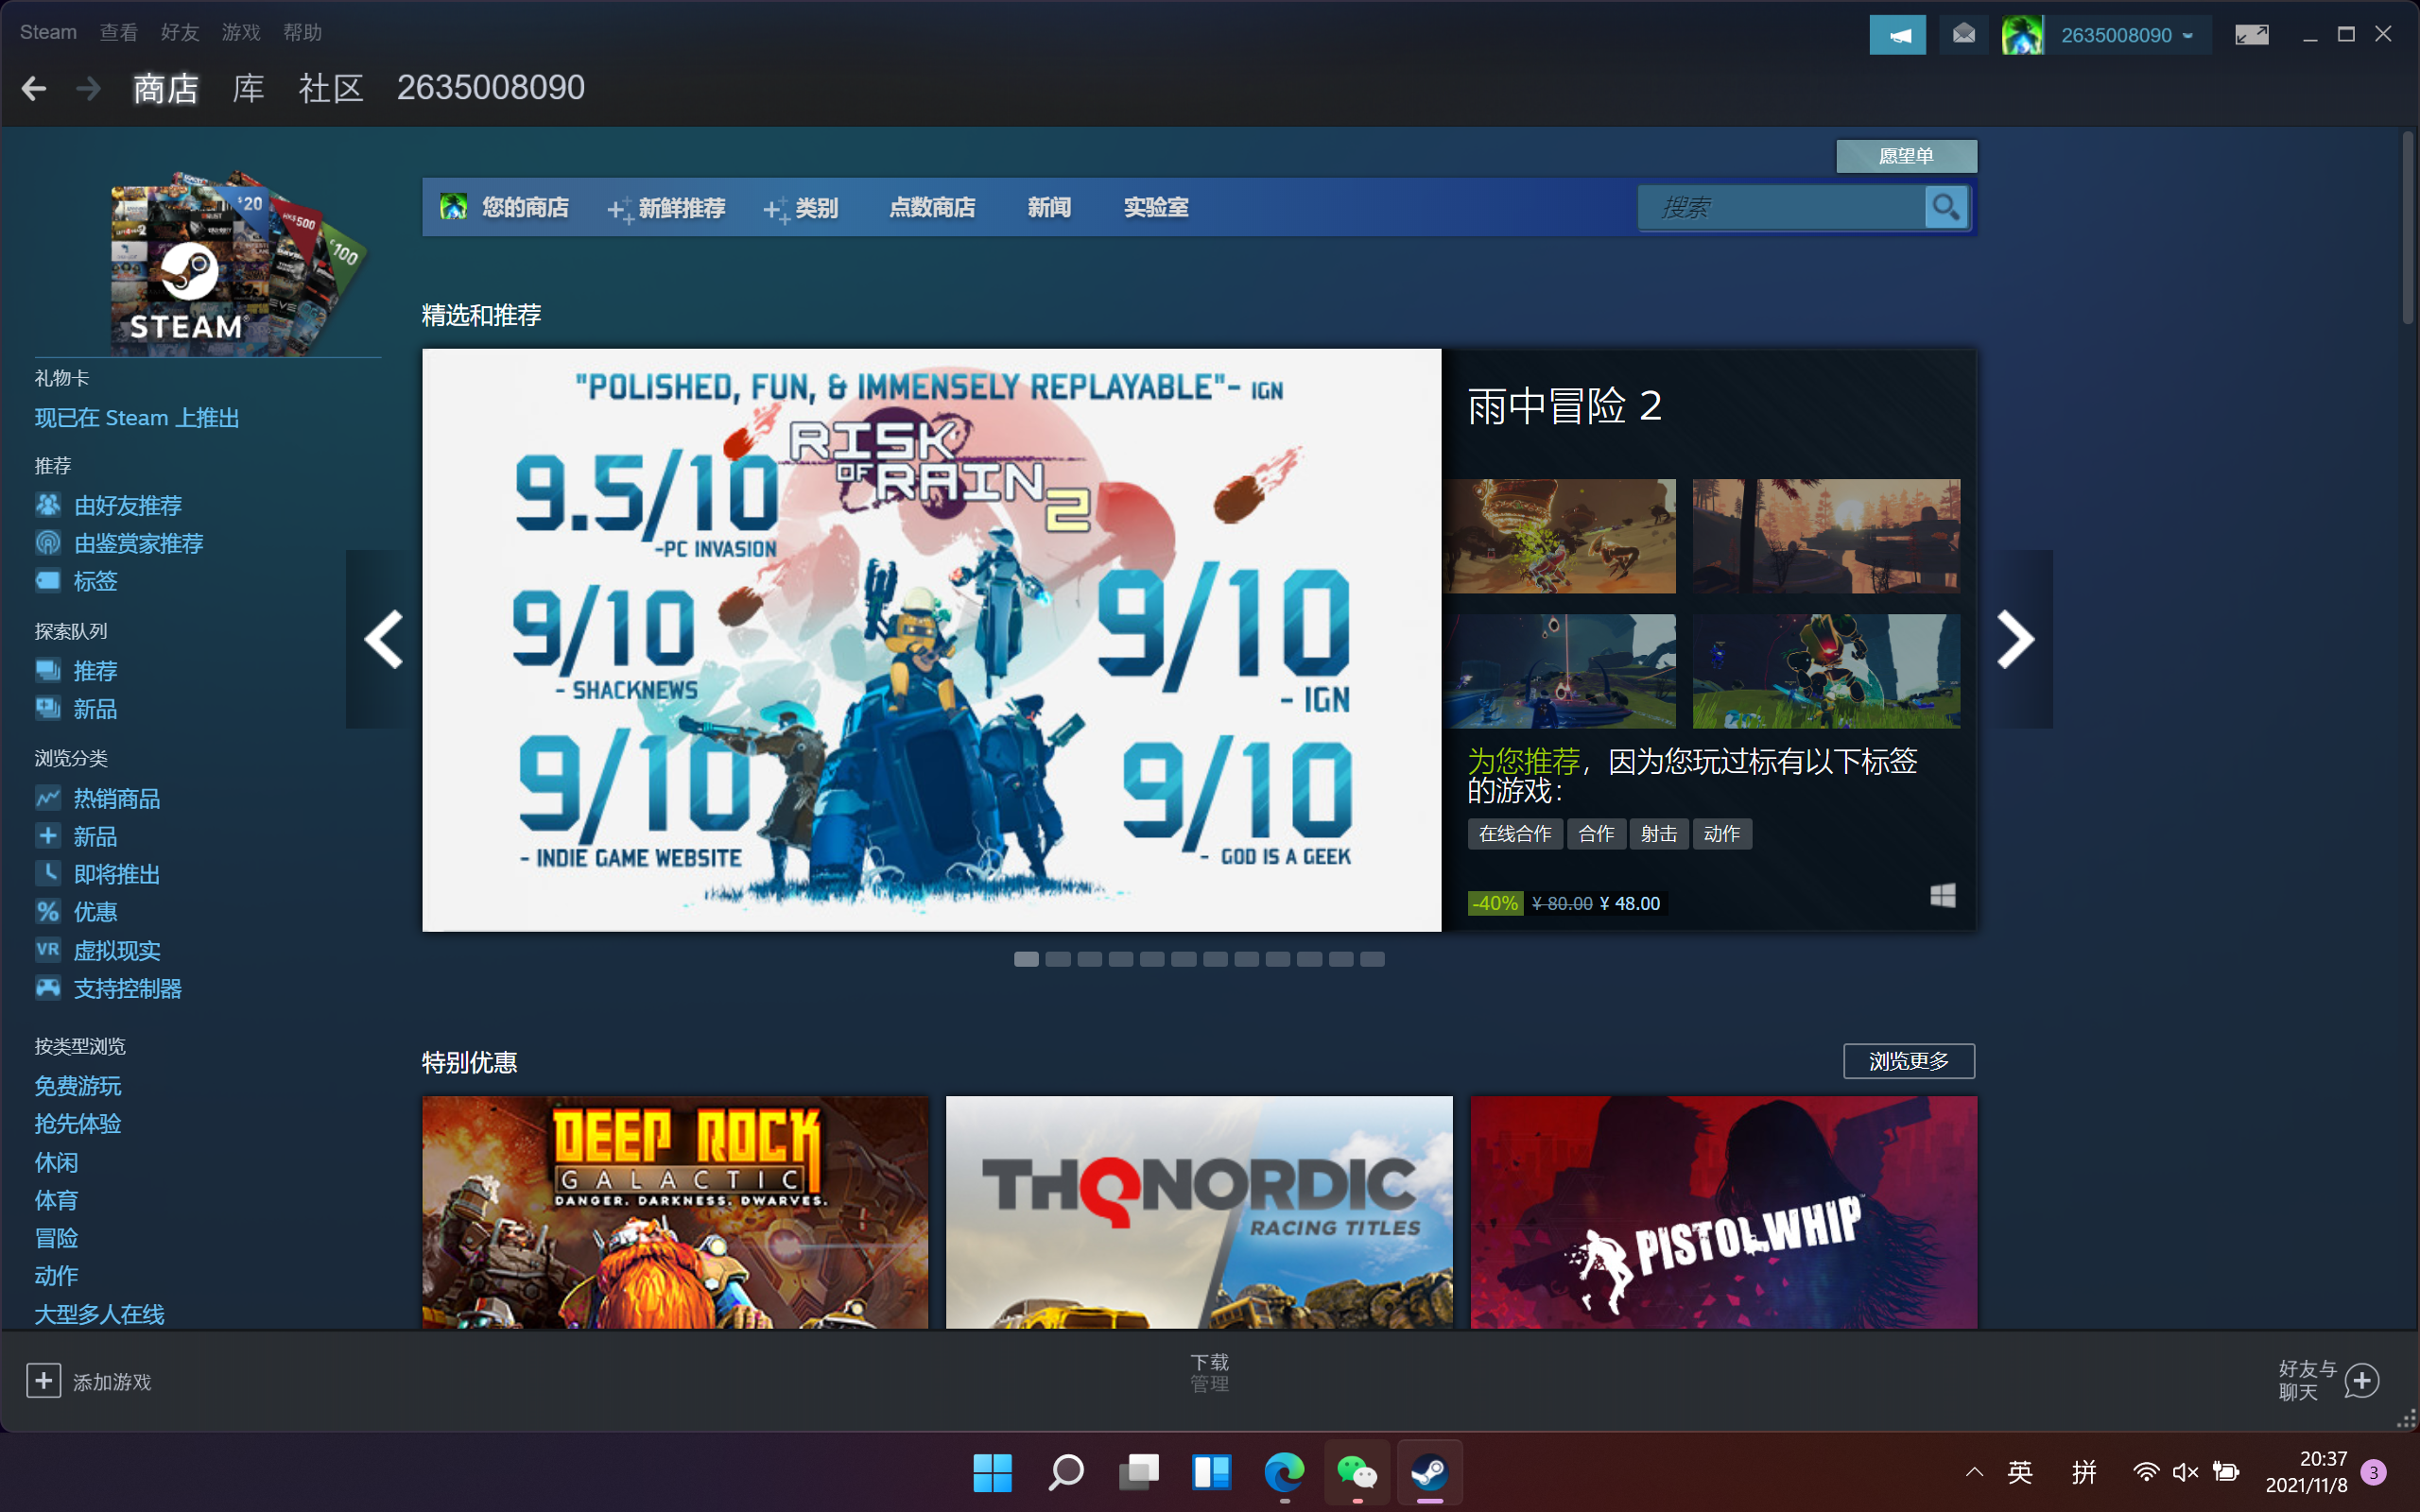Screen dimensions: 2420x1512
Task: Click the 在线合作 tag
Action: pyautogui.click(x=1515, y=834)
